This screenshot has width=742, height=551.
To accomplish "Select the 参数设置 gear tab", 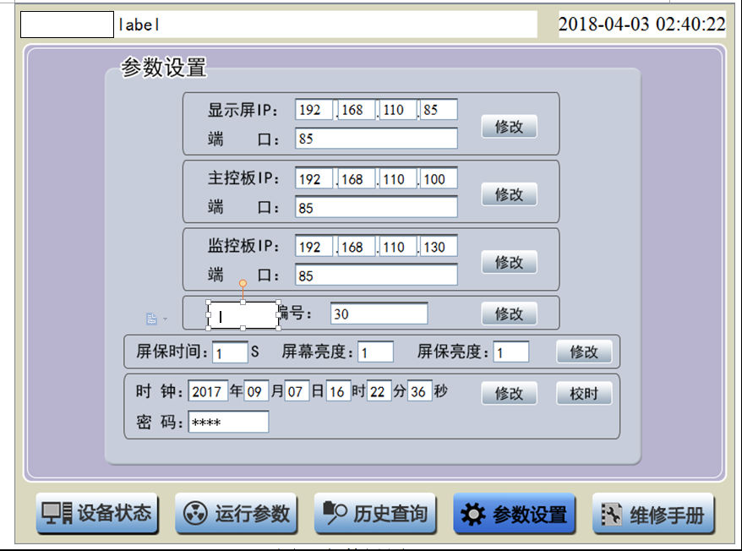I will 514,514.
